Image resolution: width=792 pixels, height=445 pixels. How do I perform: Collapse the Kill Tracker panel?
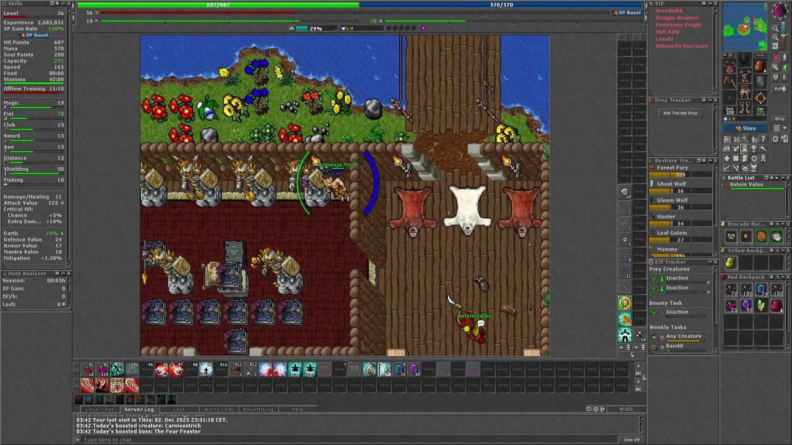(710, 262)
